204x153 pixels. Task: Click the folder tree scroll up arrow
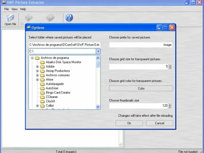click(98, 58)
